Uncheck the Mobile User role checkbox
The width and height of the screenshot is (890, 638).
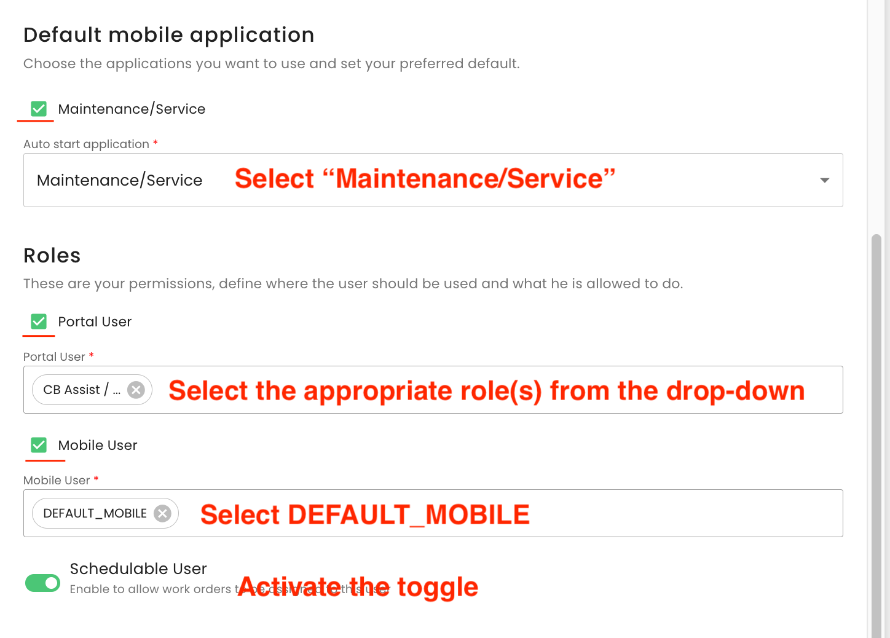39,445
